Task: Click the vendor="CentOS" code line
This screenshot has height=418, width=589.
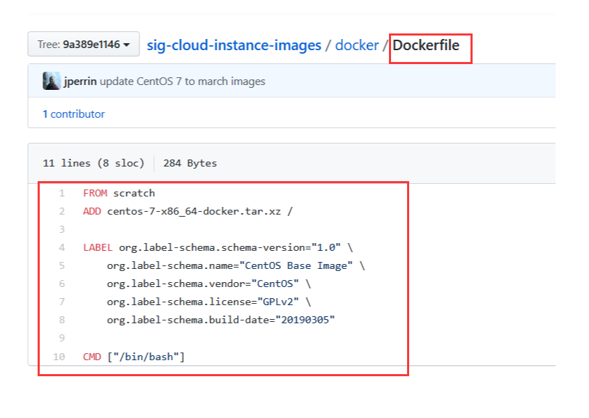Action: tap(209, 284)
